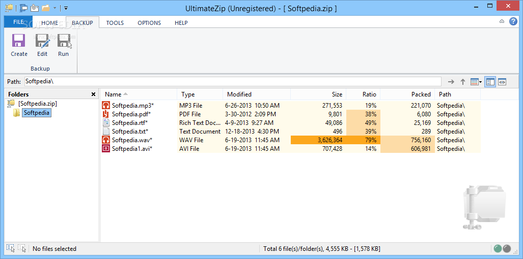Click the clamp-window icon in quick access toolbar
The image size is (523, 259).
(24, 8)
